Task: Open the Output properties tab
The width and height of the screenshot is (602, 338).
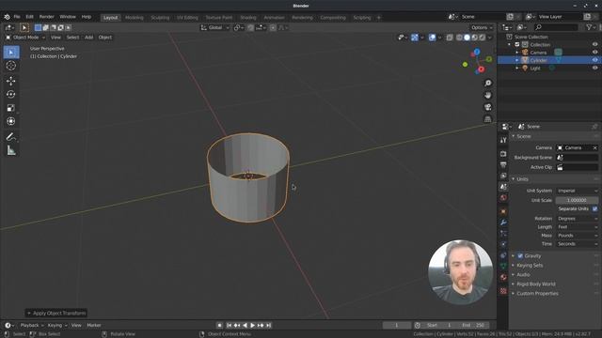Action: (x=503, y=165)
